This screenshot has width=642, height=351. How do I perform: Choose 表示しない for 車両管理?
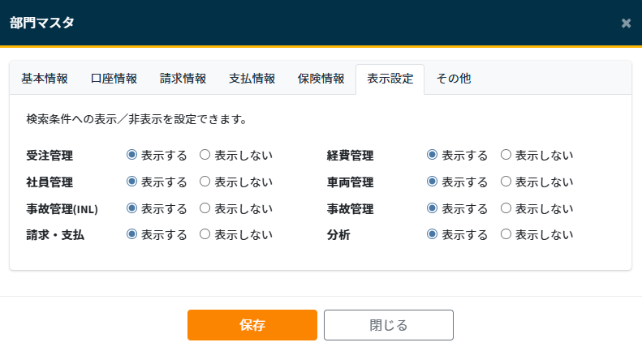click(506, 182)
